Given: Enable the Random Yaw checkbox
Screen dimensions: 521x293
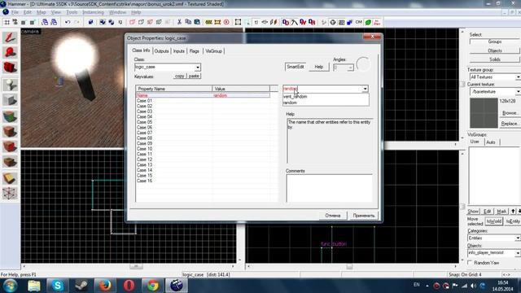Looking at the screenshot, I should (471, 262).
